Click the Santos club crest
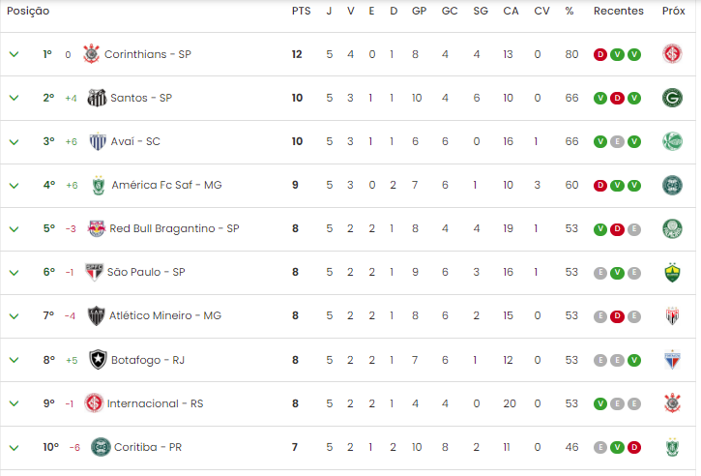The image size is (701, 476). click(x=97, y=98)
